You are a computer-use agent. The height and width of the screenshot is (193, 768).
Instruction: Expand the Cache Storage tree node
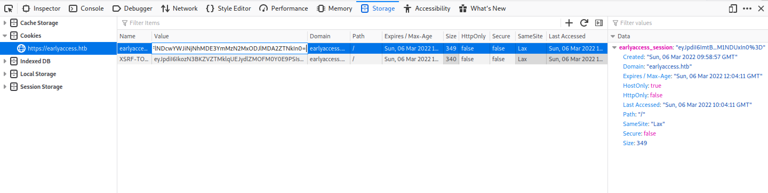[x=5, y=23]
